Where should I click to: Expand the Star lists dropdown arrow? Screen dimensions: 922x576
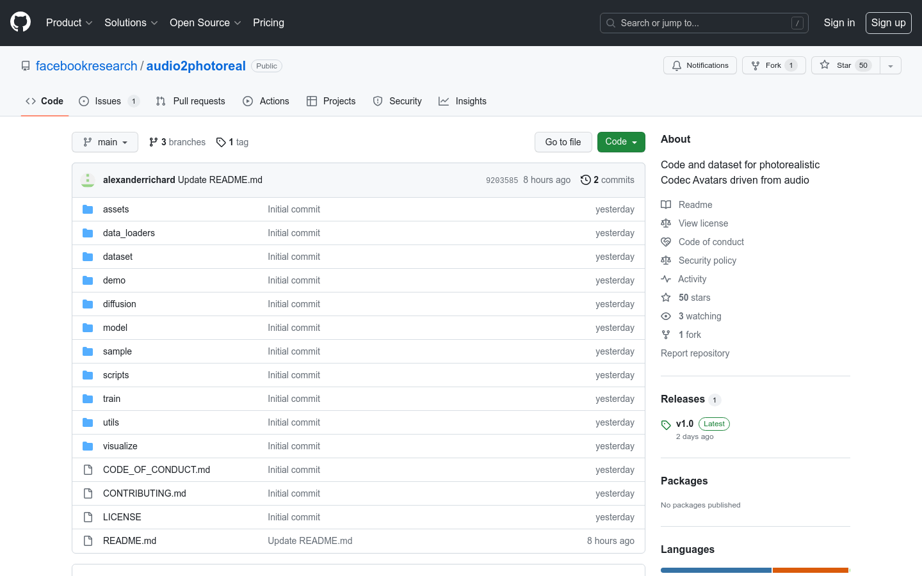(x=891, y=65)
